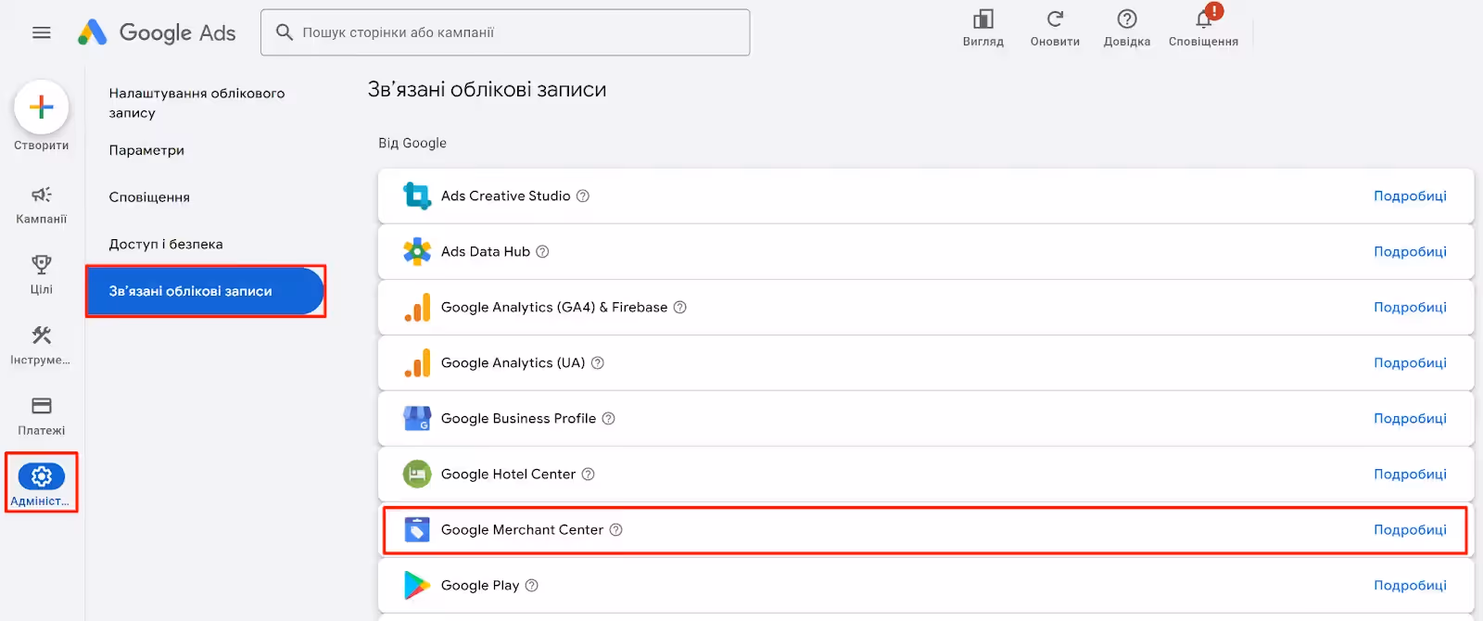Show help tooltip for Google Hotel Center

coord(588,474)
